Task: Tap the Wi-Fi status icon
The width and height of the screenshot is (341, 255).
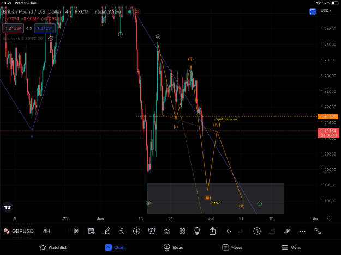Action: [319, 3]
